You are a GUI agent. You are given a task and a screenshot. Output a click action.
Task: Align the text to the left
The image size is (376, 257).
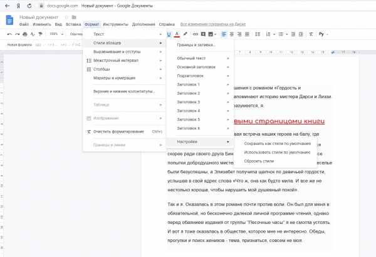(x=224, y=34)
